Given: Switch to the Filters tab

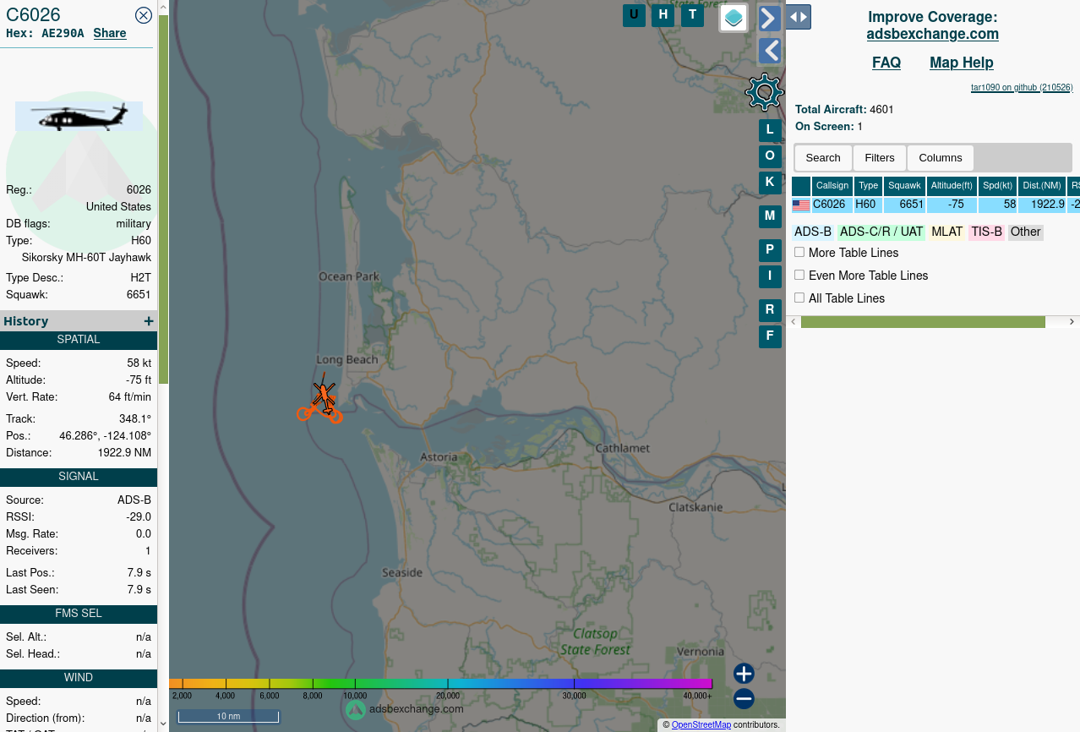Looking at the screenshot, I should pos(880,158).
